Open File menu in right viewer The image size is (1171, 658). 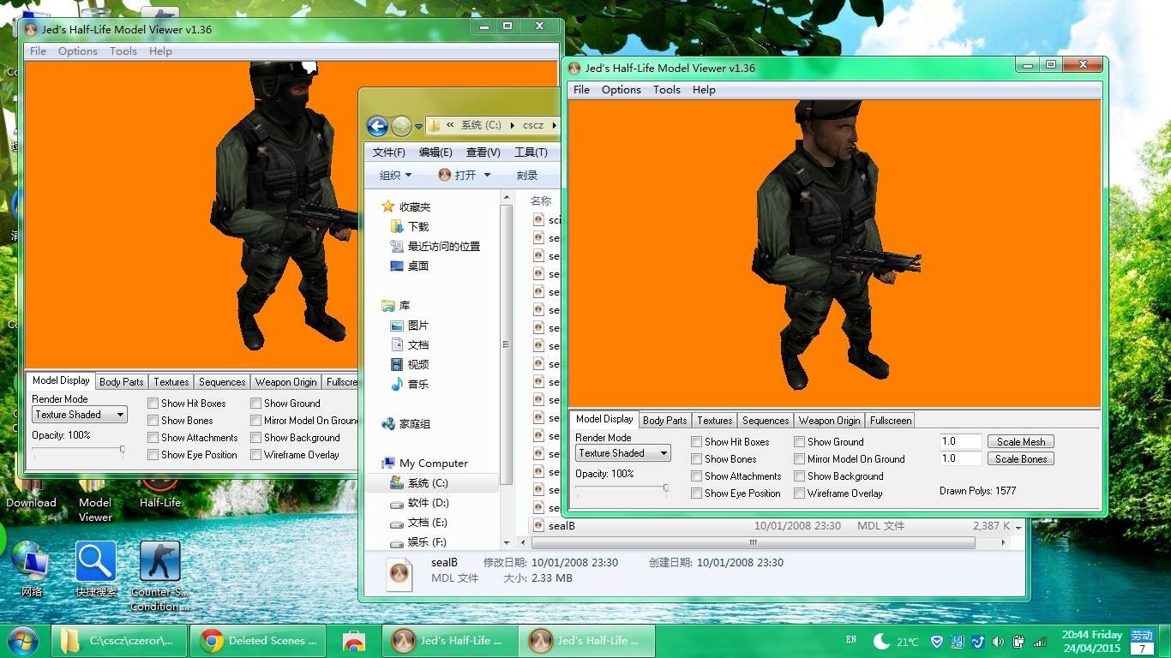click(581, 90)
